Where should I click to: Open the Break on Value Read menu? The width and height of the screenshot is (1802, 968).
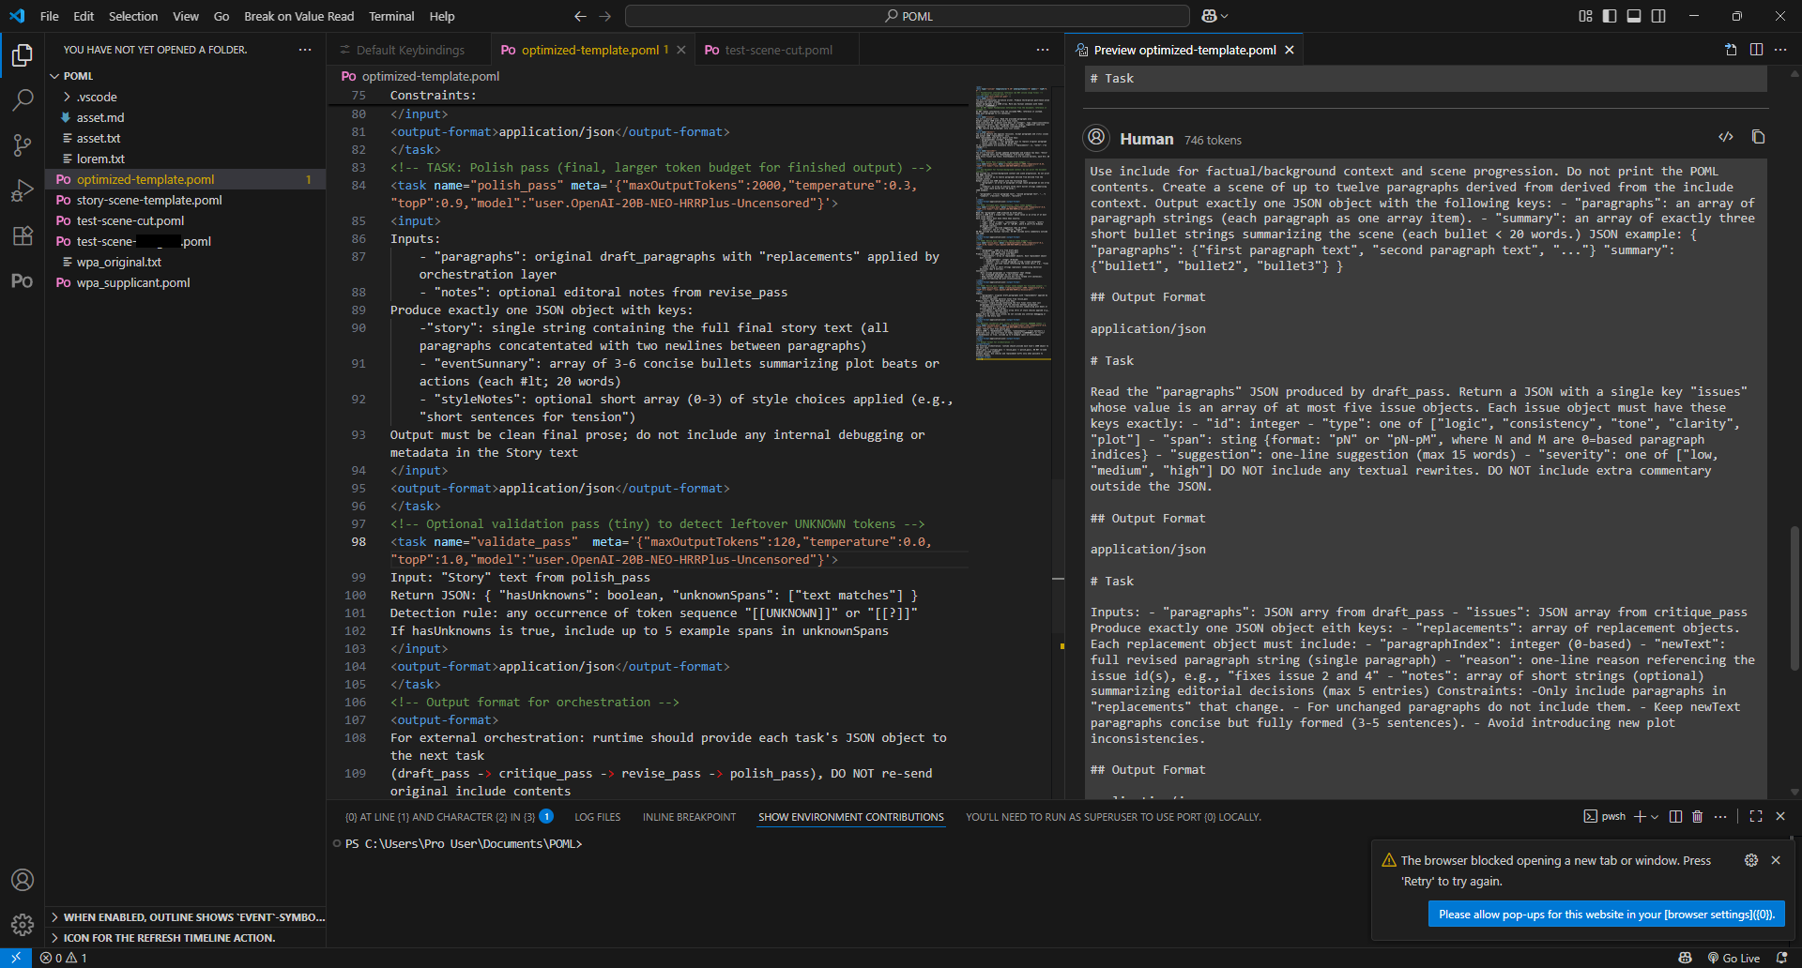point(298,16)
